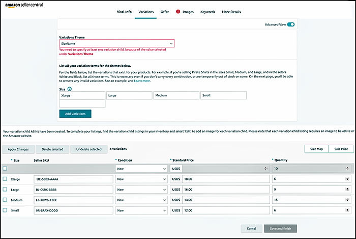Open the header row Condition dropdown

(141, 168)
